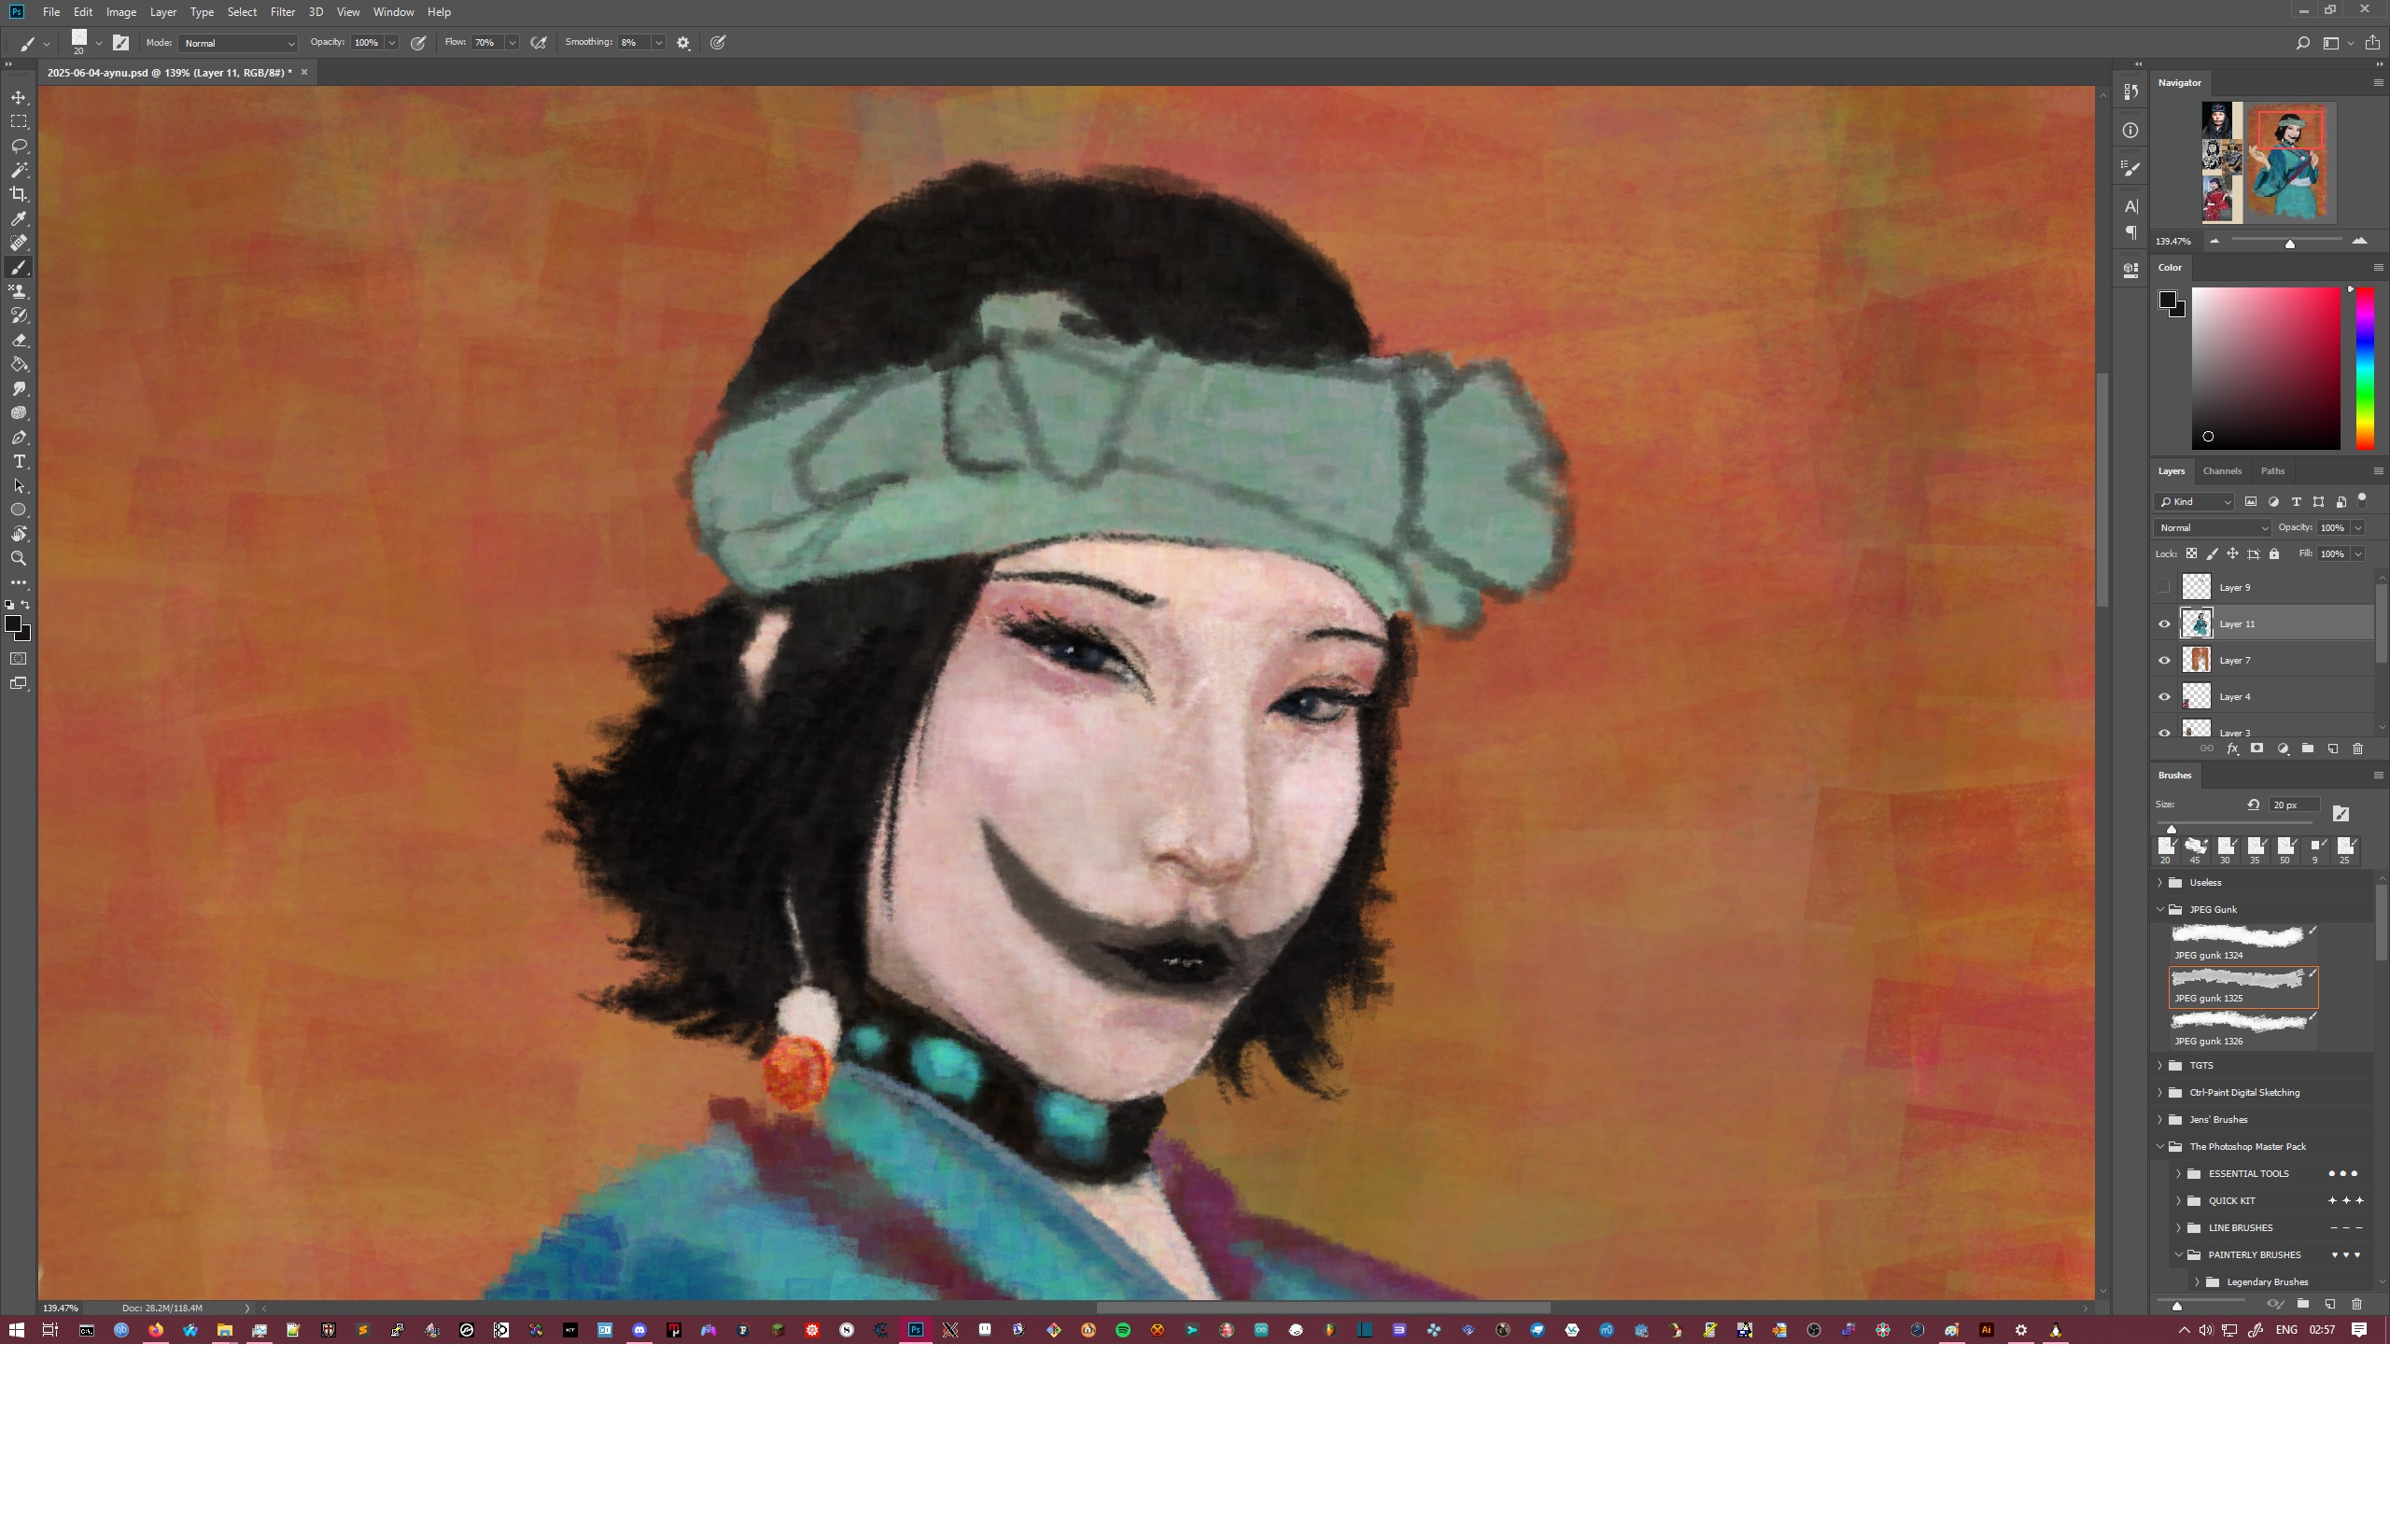The height and width of the screenshot is (1540, 2390).
Task: Open layer blend mode Normal dropdown
Action: coord(2213,528)
